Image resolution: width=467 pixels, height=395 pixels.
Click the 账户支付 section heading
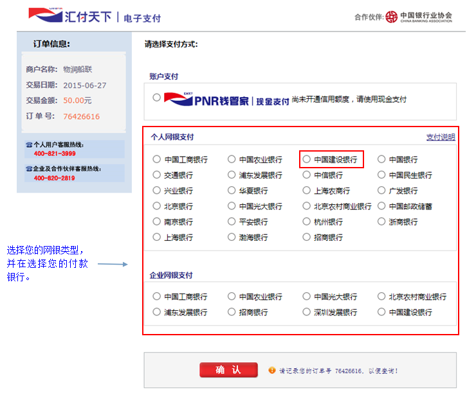click(164, 76)
